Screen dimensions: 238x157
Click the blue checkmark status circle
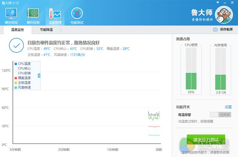[16, 45]
